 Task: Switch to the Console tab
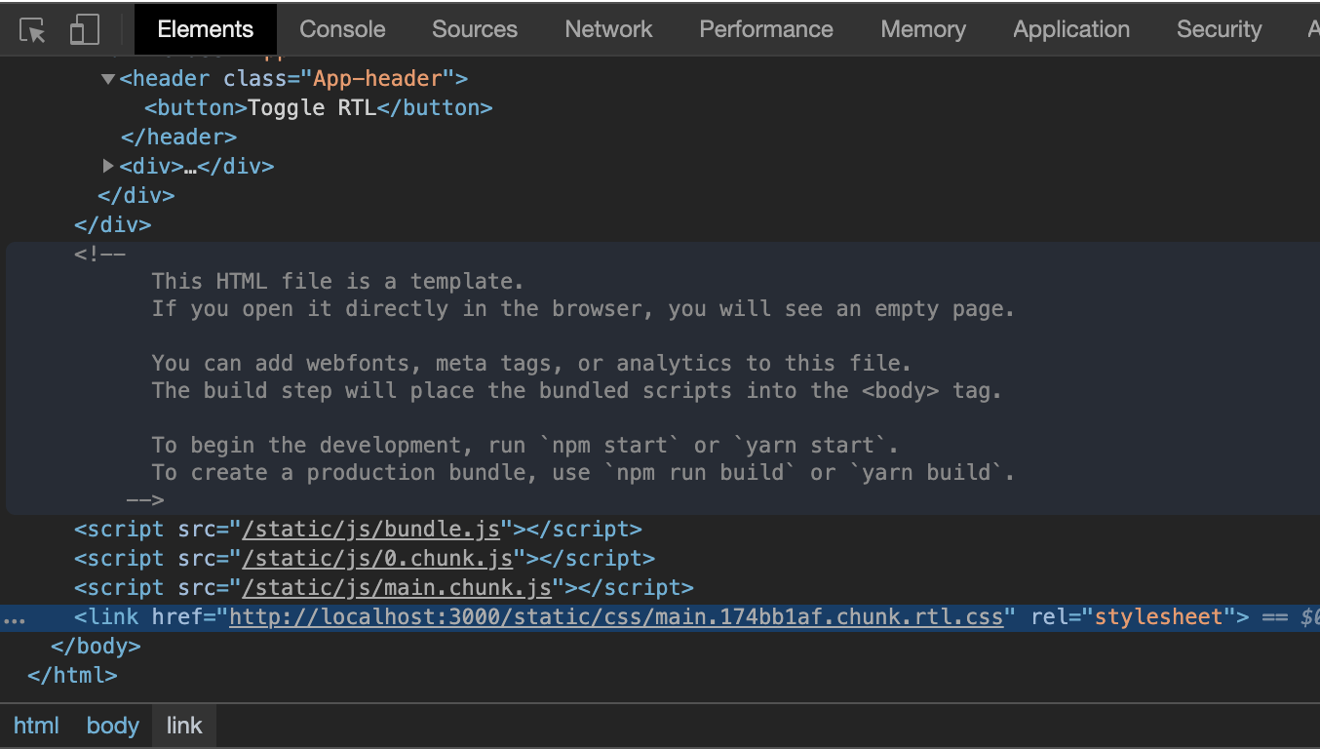pos(341,29)
